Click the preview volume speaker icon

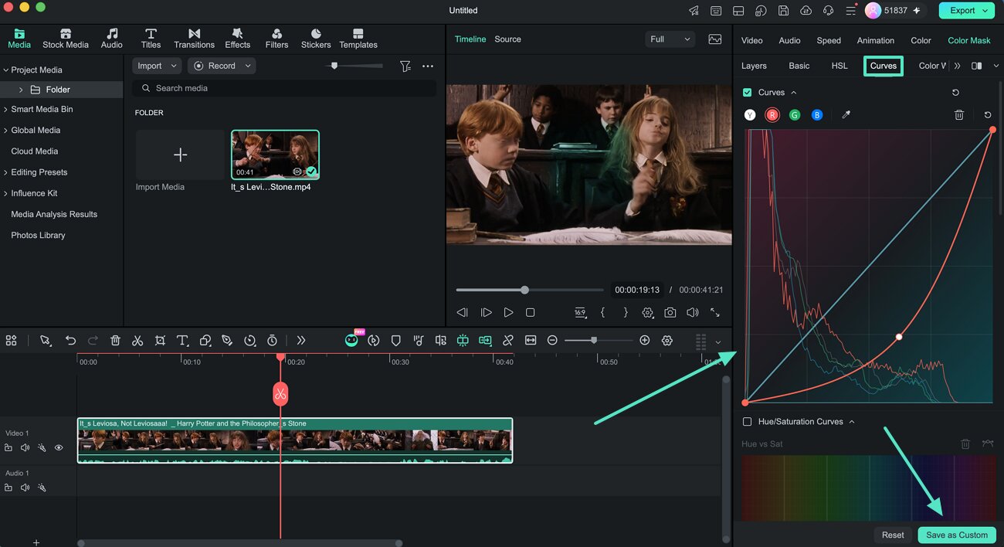click(x=693, y=313)
